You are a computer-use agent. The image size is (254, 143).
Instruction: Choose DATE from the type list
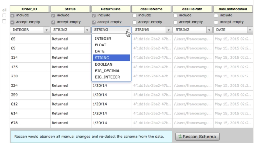pyautogui.click(x=111, y=51)
